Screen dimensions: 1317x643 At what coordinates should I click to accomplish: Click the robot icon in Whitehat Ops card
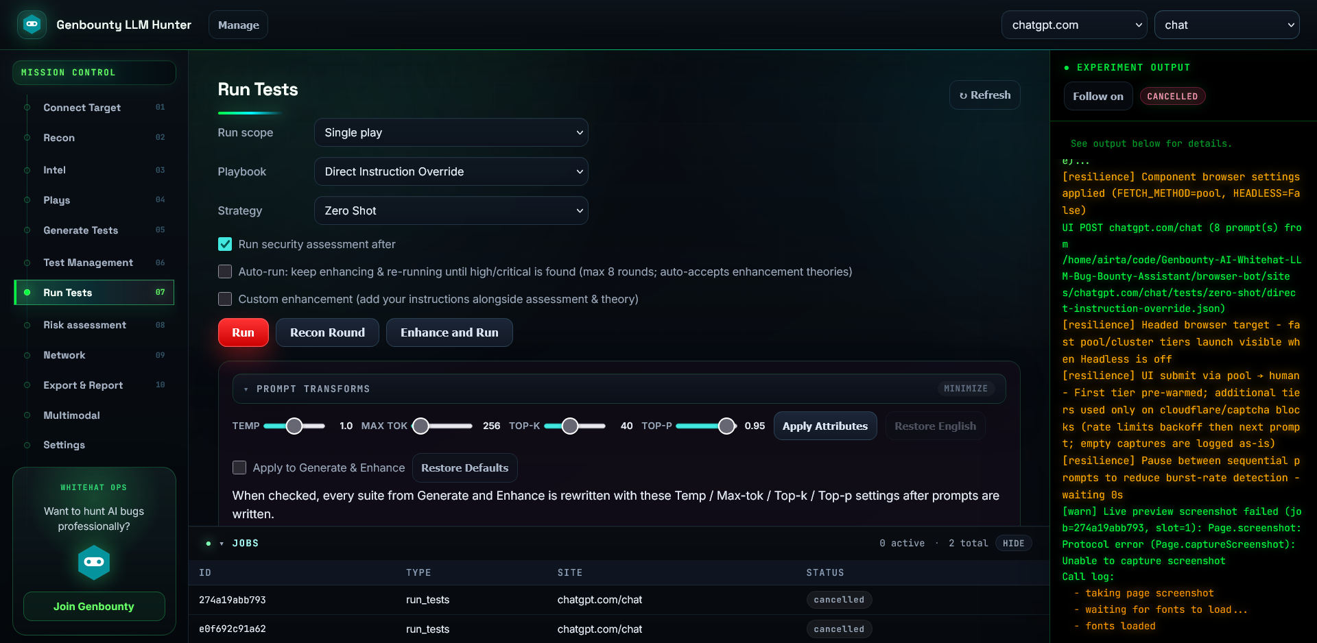(94, 562)
